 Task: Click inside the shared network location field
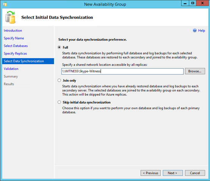click(x=123, y=71)
